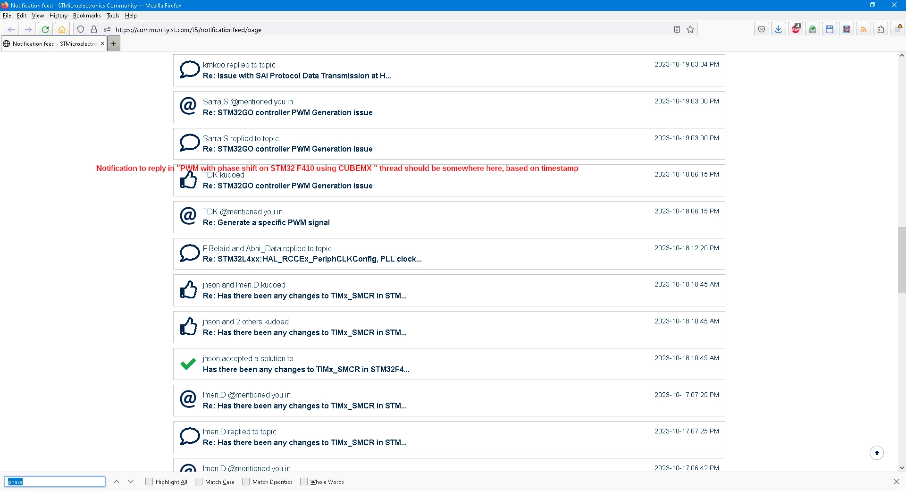Open the browser home page
The width and height of the screenshot is (906, 491).
coord(62,29)
